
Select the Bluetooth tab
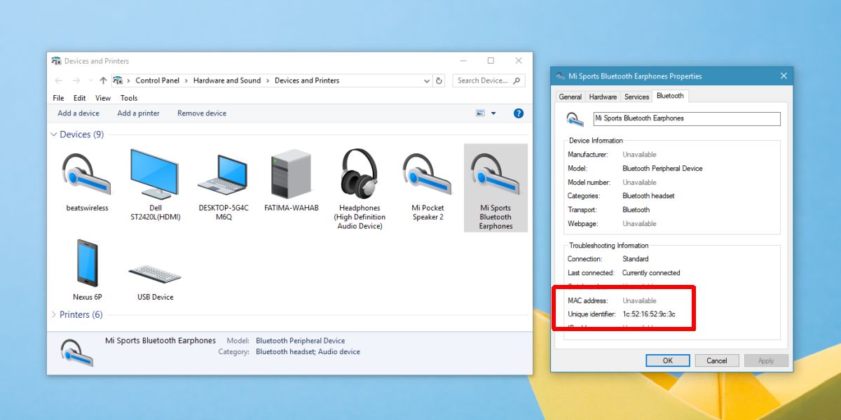click(670, 96)
